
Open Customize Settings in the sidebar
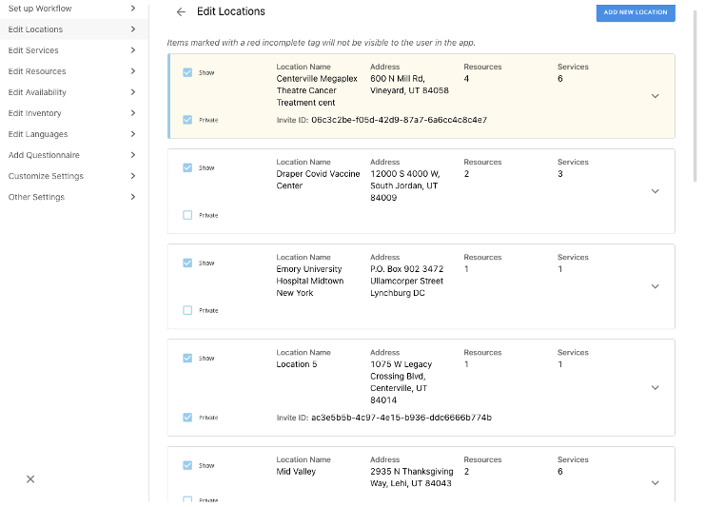tap(74, 176)
